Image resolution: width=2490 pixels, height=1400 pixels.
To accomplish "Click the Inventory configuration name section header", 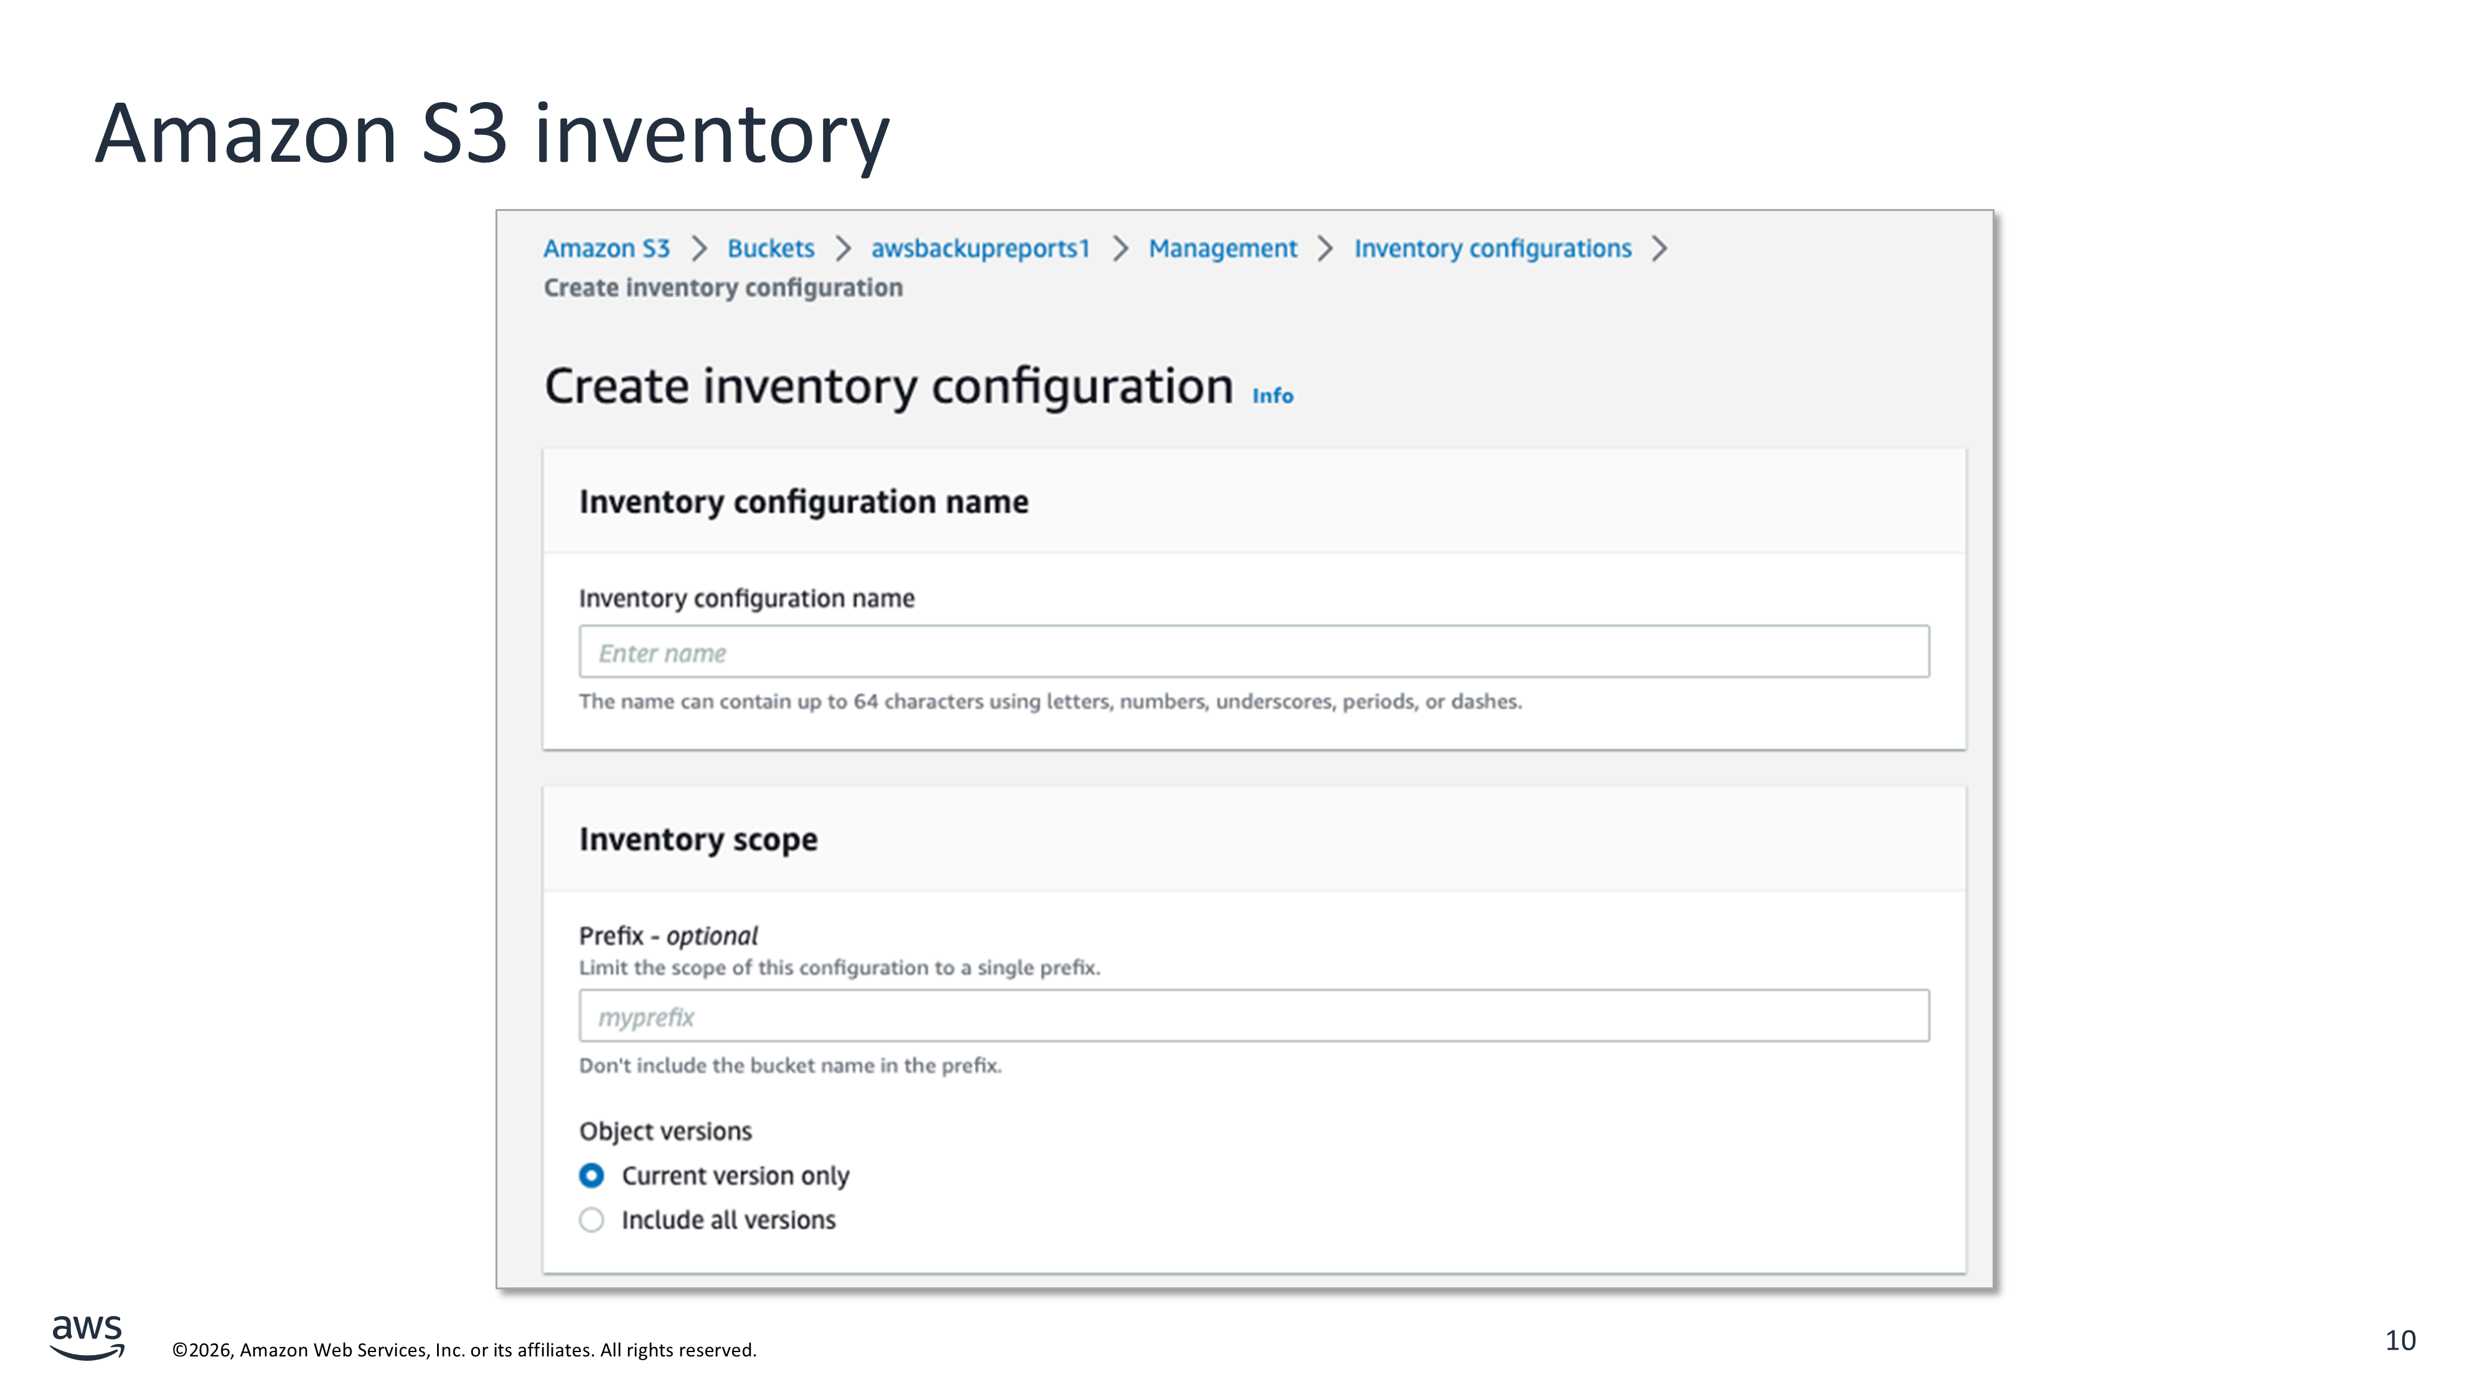I will click(x=803, y=502).
